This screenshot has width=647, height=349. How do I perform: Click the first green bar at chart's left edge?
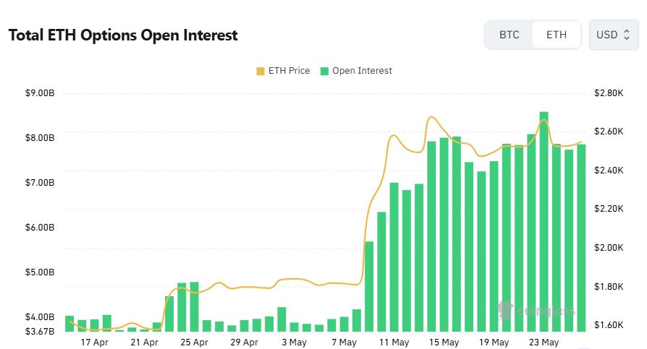(69, 324)
